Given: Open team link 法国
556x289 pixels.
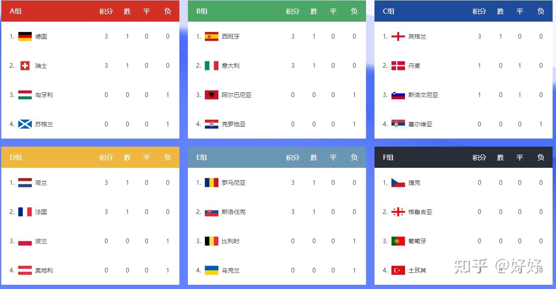Looking at the screenshot, I should click(41, 212).
